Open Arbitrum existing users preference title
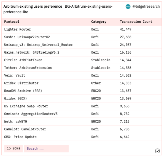Viewport: 163px width, 156px height. coord(33,6)
